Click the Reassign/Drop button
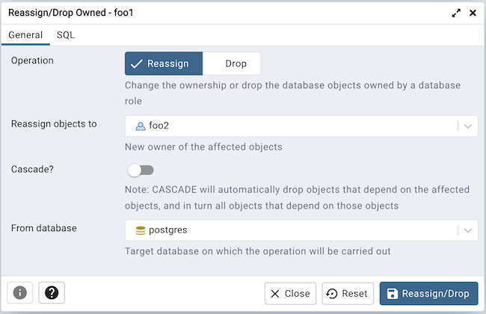This screenshot has width=486, height=314. (x=428, y=294)
